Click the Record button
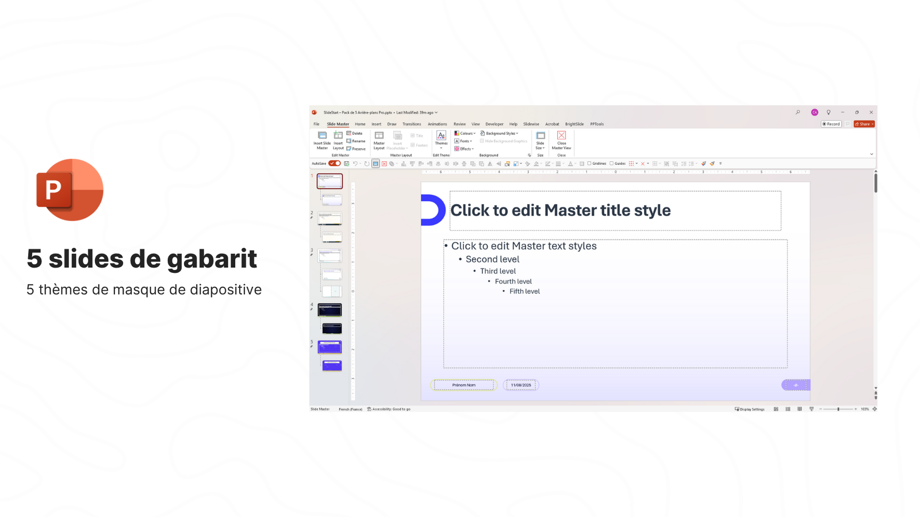920x517 pixels. 831,124
